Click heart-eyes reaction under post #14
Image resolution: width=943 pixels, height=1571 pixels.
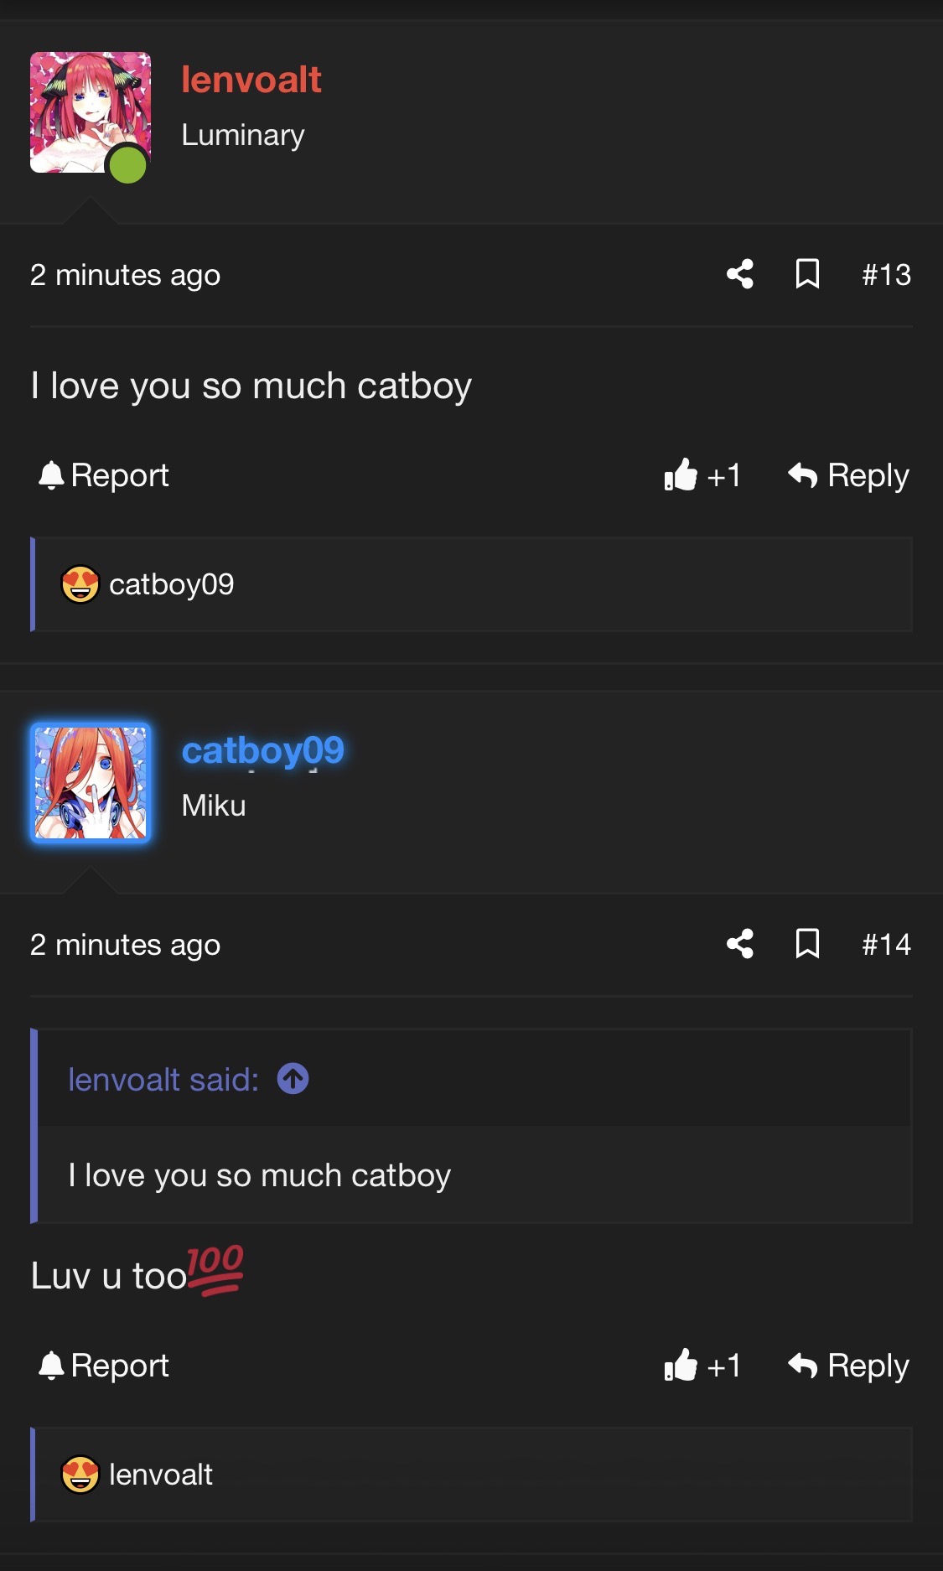click(x=80, y=1475)
